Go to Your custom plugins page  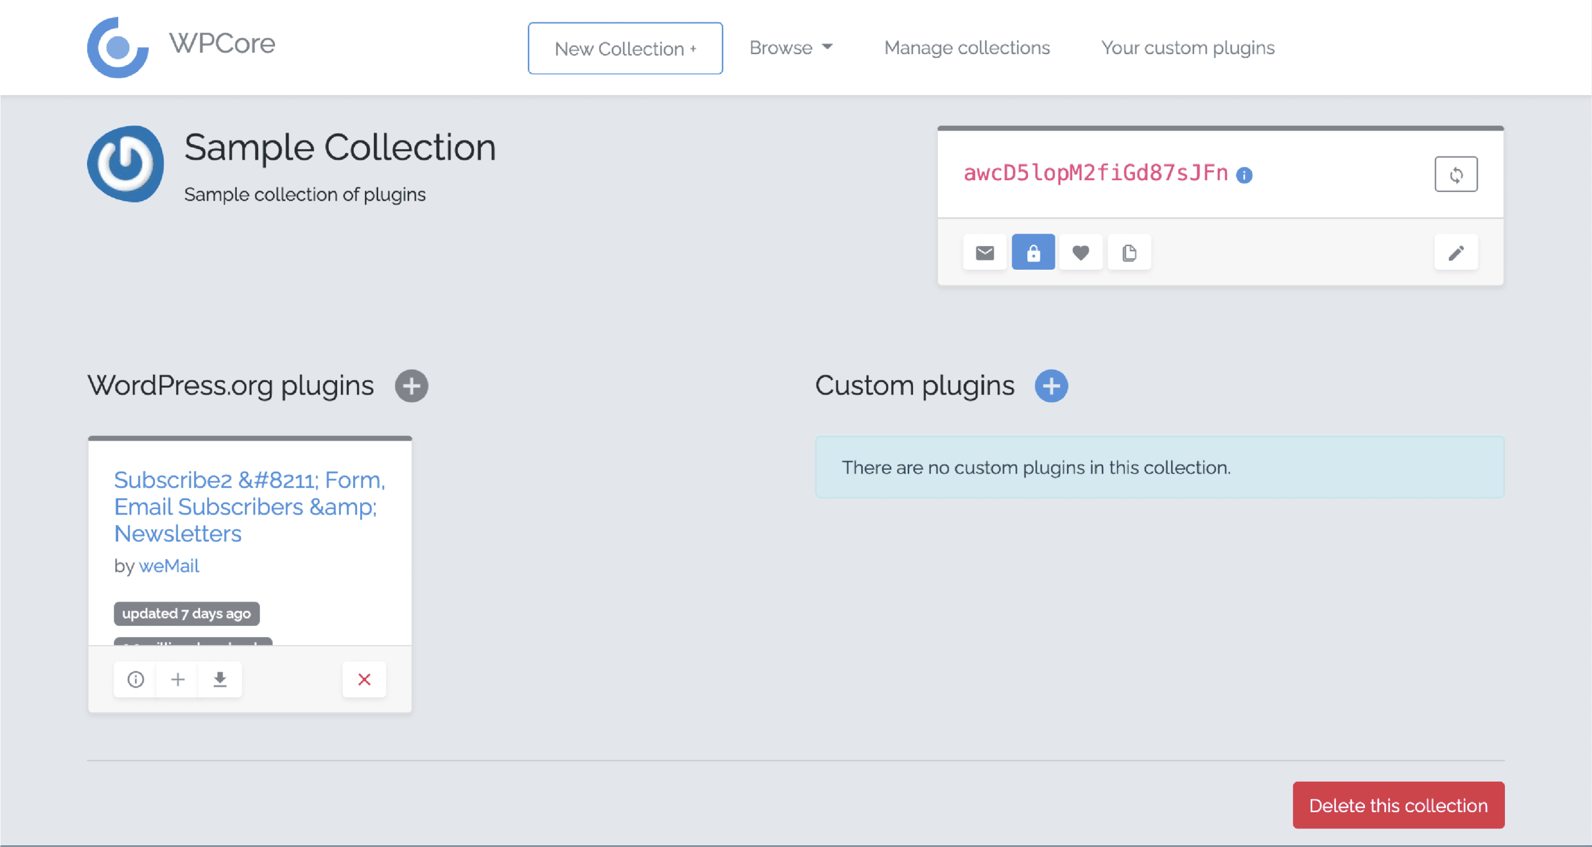[x=1187, y=47]
